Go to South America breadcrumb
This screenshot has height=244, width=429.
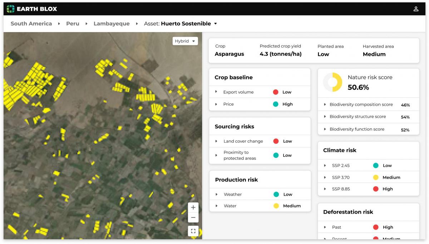(31, 24)
